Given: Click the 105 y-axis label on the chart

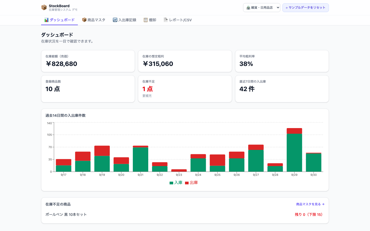Looking at the screenshot, I should pyautogui.click(x=49, y=135).
